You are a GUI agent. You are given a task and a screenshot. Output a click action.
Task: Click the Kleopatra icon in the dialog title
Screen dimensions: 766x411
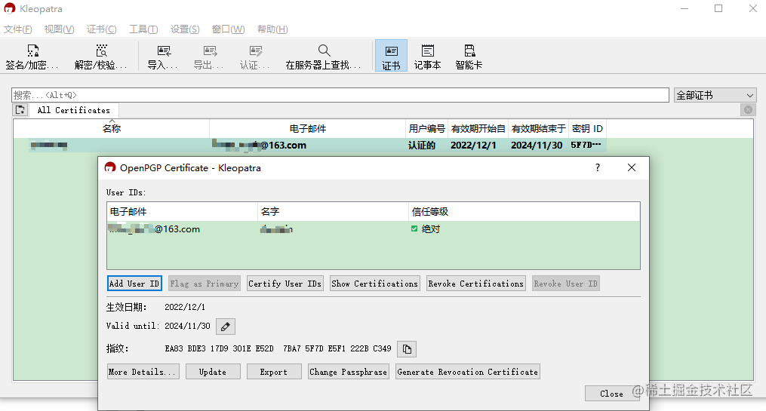click(110, 167)
